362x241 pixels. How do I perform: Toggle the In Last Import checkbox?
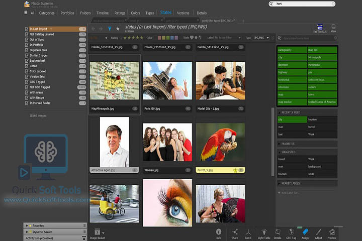pyautogui.click(x=27, y=29)
